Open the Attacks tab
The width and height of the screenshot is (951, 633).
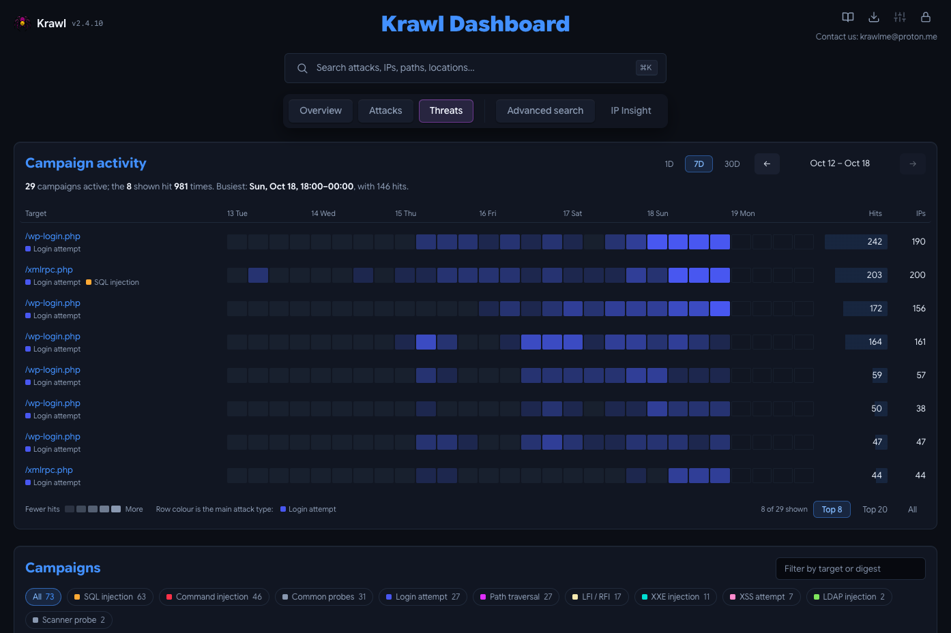click(x=385, y=111)
